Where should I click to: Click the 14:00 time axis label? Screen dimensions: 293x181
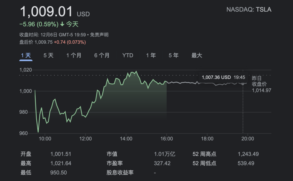126,139
